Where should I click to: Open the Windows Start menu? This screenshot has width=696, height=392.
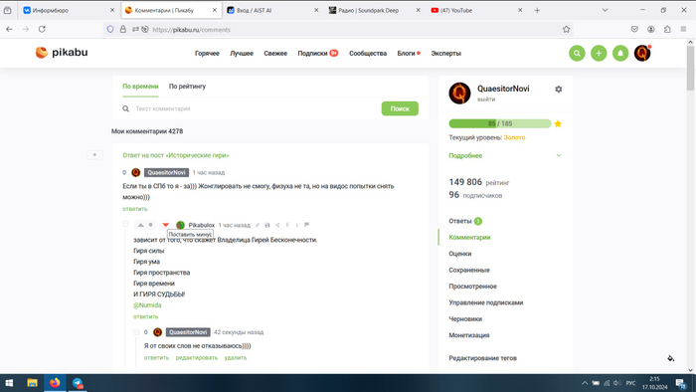(x=9, y=383)
